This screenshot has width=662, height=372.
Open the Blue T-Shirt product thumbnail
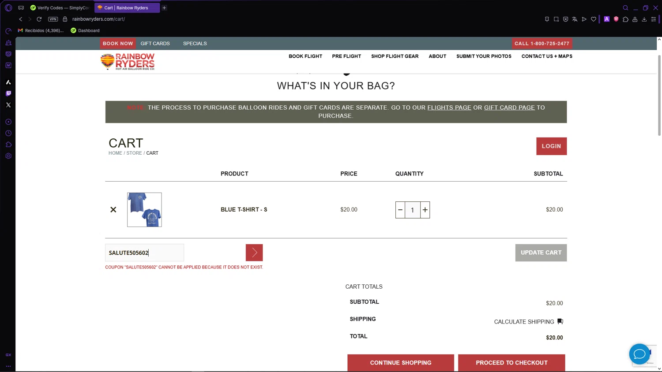[144, 210]
